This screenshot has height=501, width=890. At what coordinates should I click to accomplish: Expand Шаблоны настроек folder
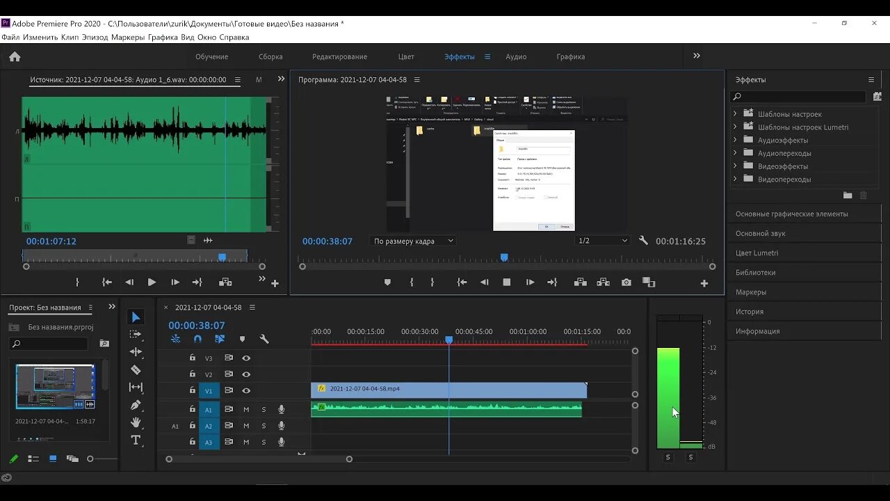coord(735,113)
